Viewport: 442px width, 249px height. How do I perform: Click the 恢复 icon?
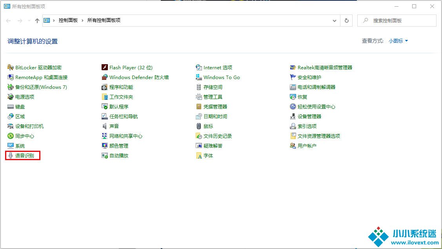[293, 97]
